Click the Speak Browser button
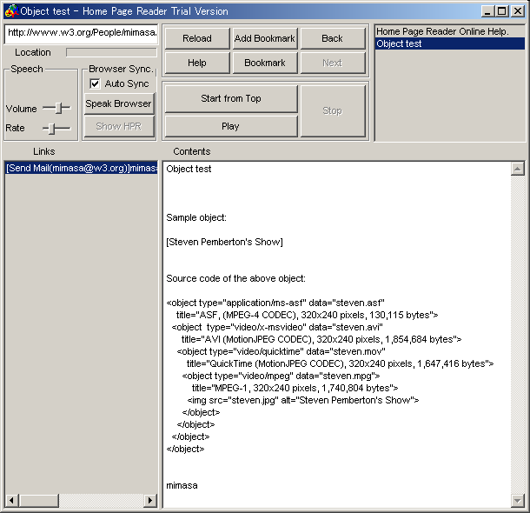 [x=119, y=104]
